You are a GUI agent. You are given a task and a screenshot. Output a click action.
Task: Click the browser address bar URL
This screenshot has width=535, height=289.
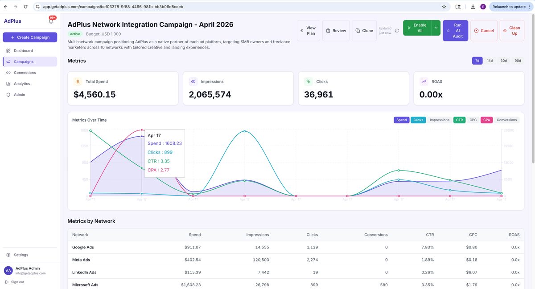point(113,7)
